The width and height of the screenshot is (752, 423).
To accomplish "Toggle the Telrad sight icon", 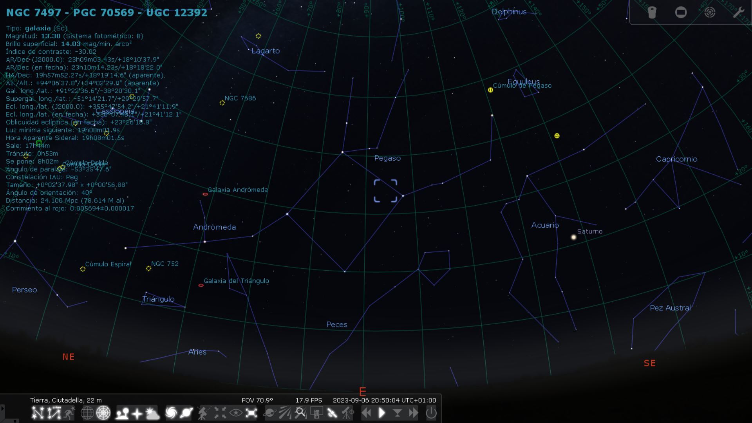I will (710, 13).
